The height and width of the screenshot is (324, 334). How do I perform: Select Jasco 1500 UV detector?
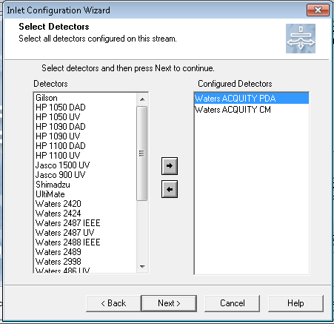coord(85,165)
